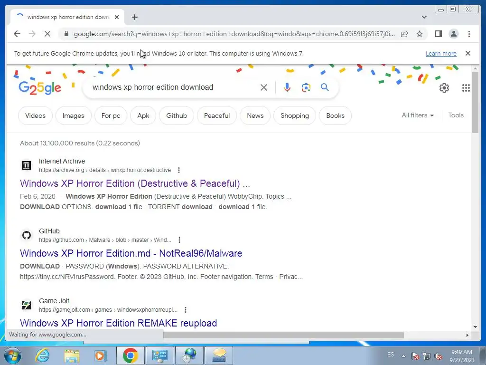Image resolution: width=486 pixels, height=365 pixels.
Task: Open the Learn more link
Action: [441, 53]
